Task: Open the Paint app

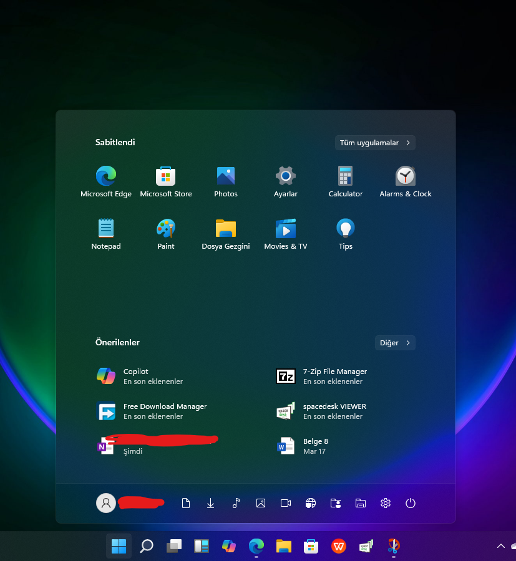Action: point(166,234)
